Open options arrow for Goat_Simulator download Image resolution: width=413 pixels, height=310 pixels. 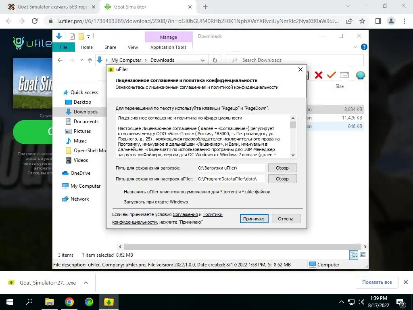pyautogui.click(x=86, y=283)
